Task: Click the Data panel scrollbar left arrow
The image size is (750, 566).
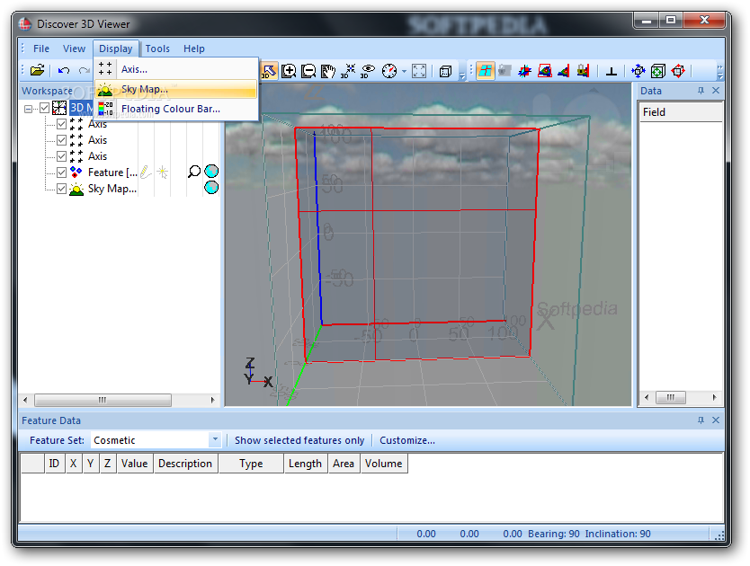Action: click(647, 397)
